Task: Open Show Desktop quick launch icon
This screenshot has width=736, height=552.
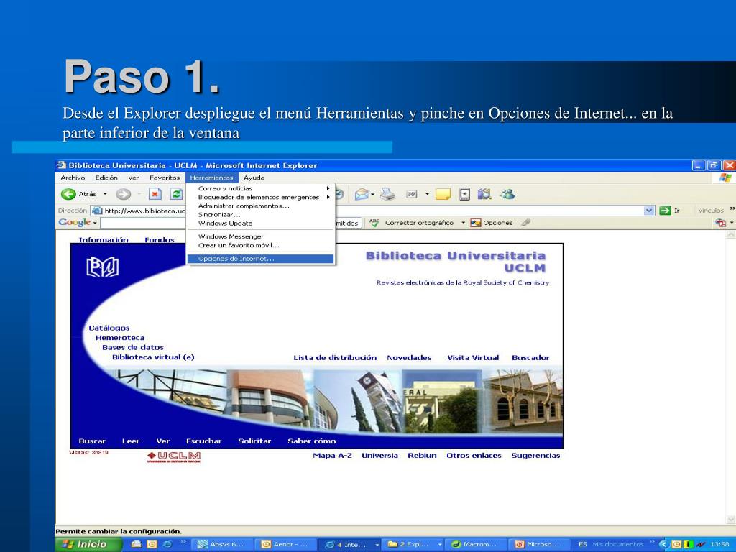Action: pos(136,545)
